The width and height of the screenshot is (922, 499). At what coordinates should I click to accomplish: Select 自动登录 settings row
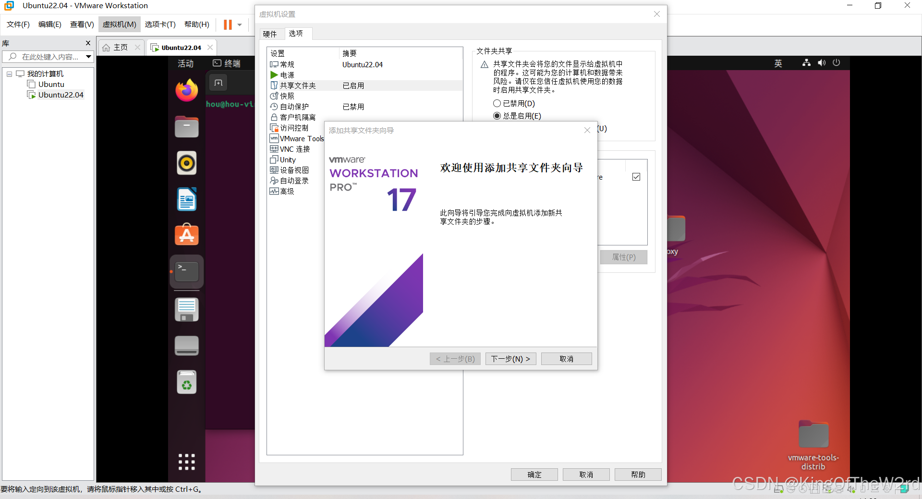point(296,181)
